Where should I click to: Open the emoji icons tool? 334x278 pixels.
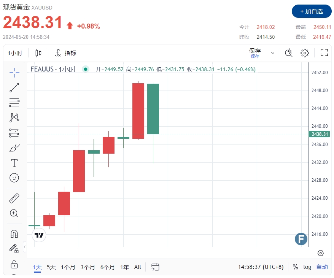[x=14, y=178]
